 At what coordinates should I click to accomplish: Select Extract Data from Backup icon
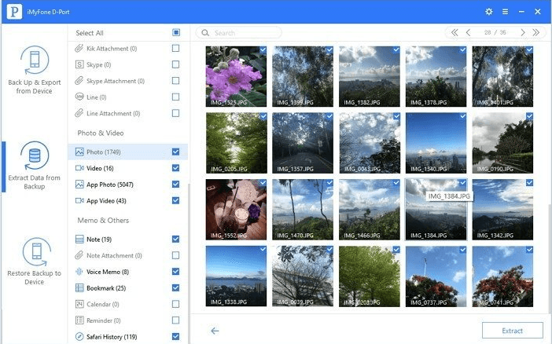(x=34, y=164)
